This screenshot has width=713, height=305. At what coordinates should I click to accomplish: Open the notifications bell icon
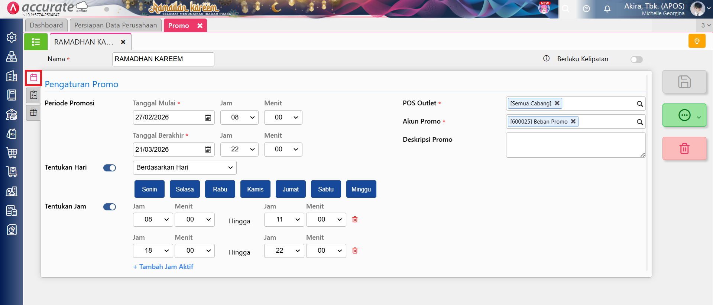coord(607,9)
